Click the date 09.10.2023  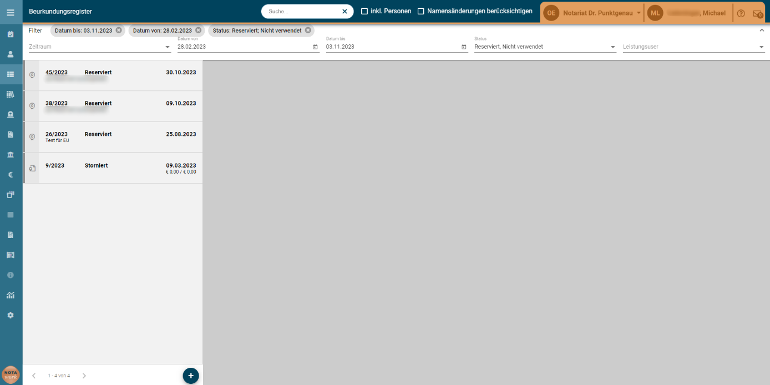181,103
